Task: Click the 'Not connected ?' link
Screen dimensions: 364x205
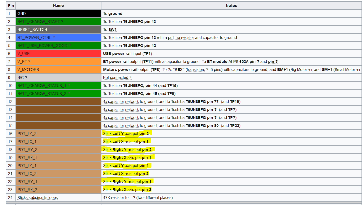Action: coord(117,78)
